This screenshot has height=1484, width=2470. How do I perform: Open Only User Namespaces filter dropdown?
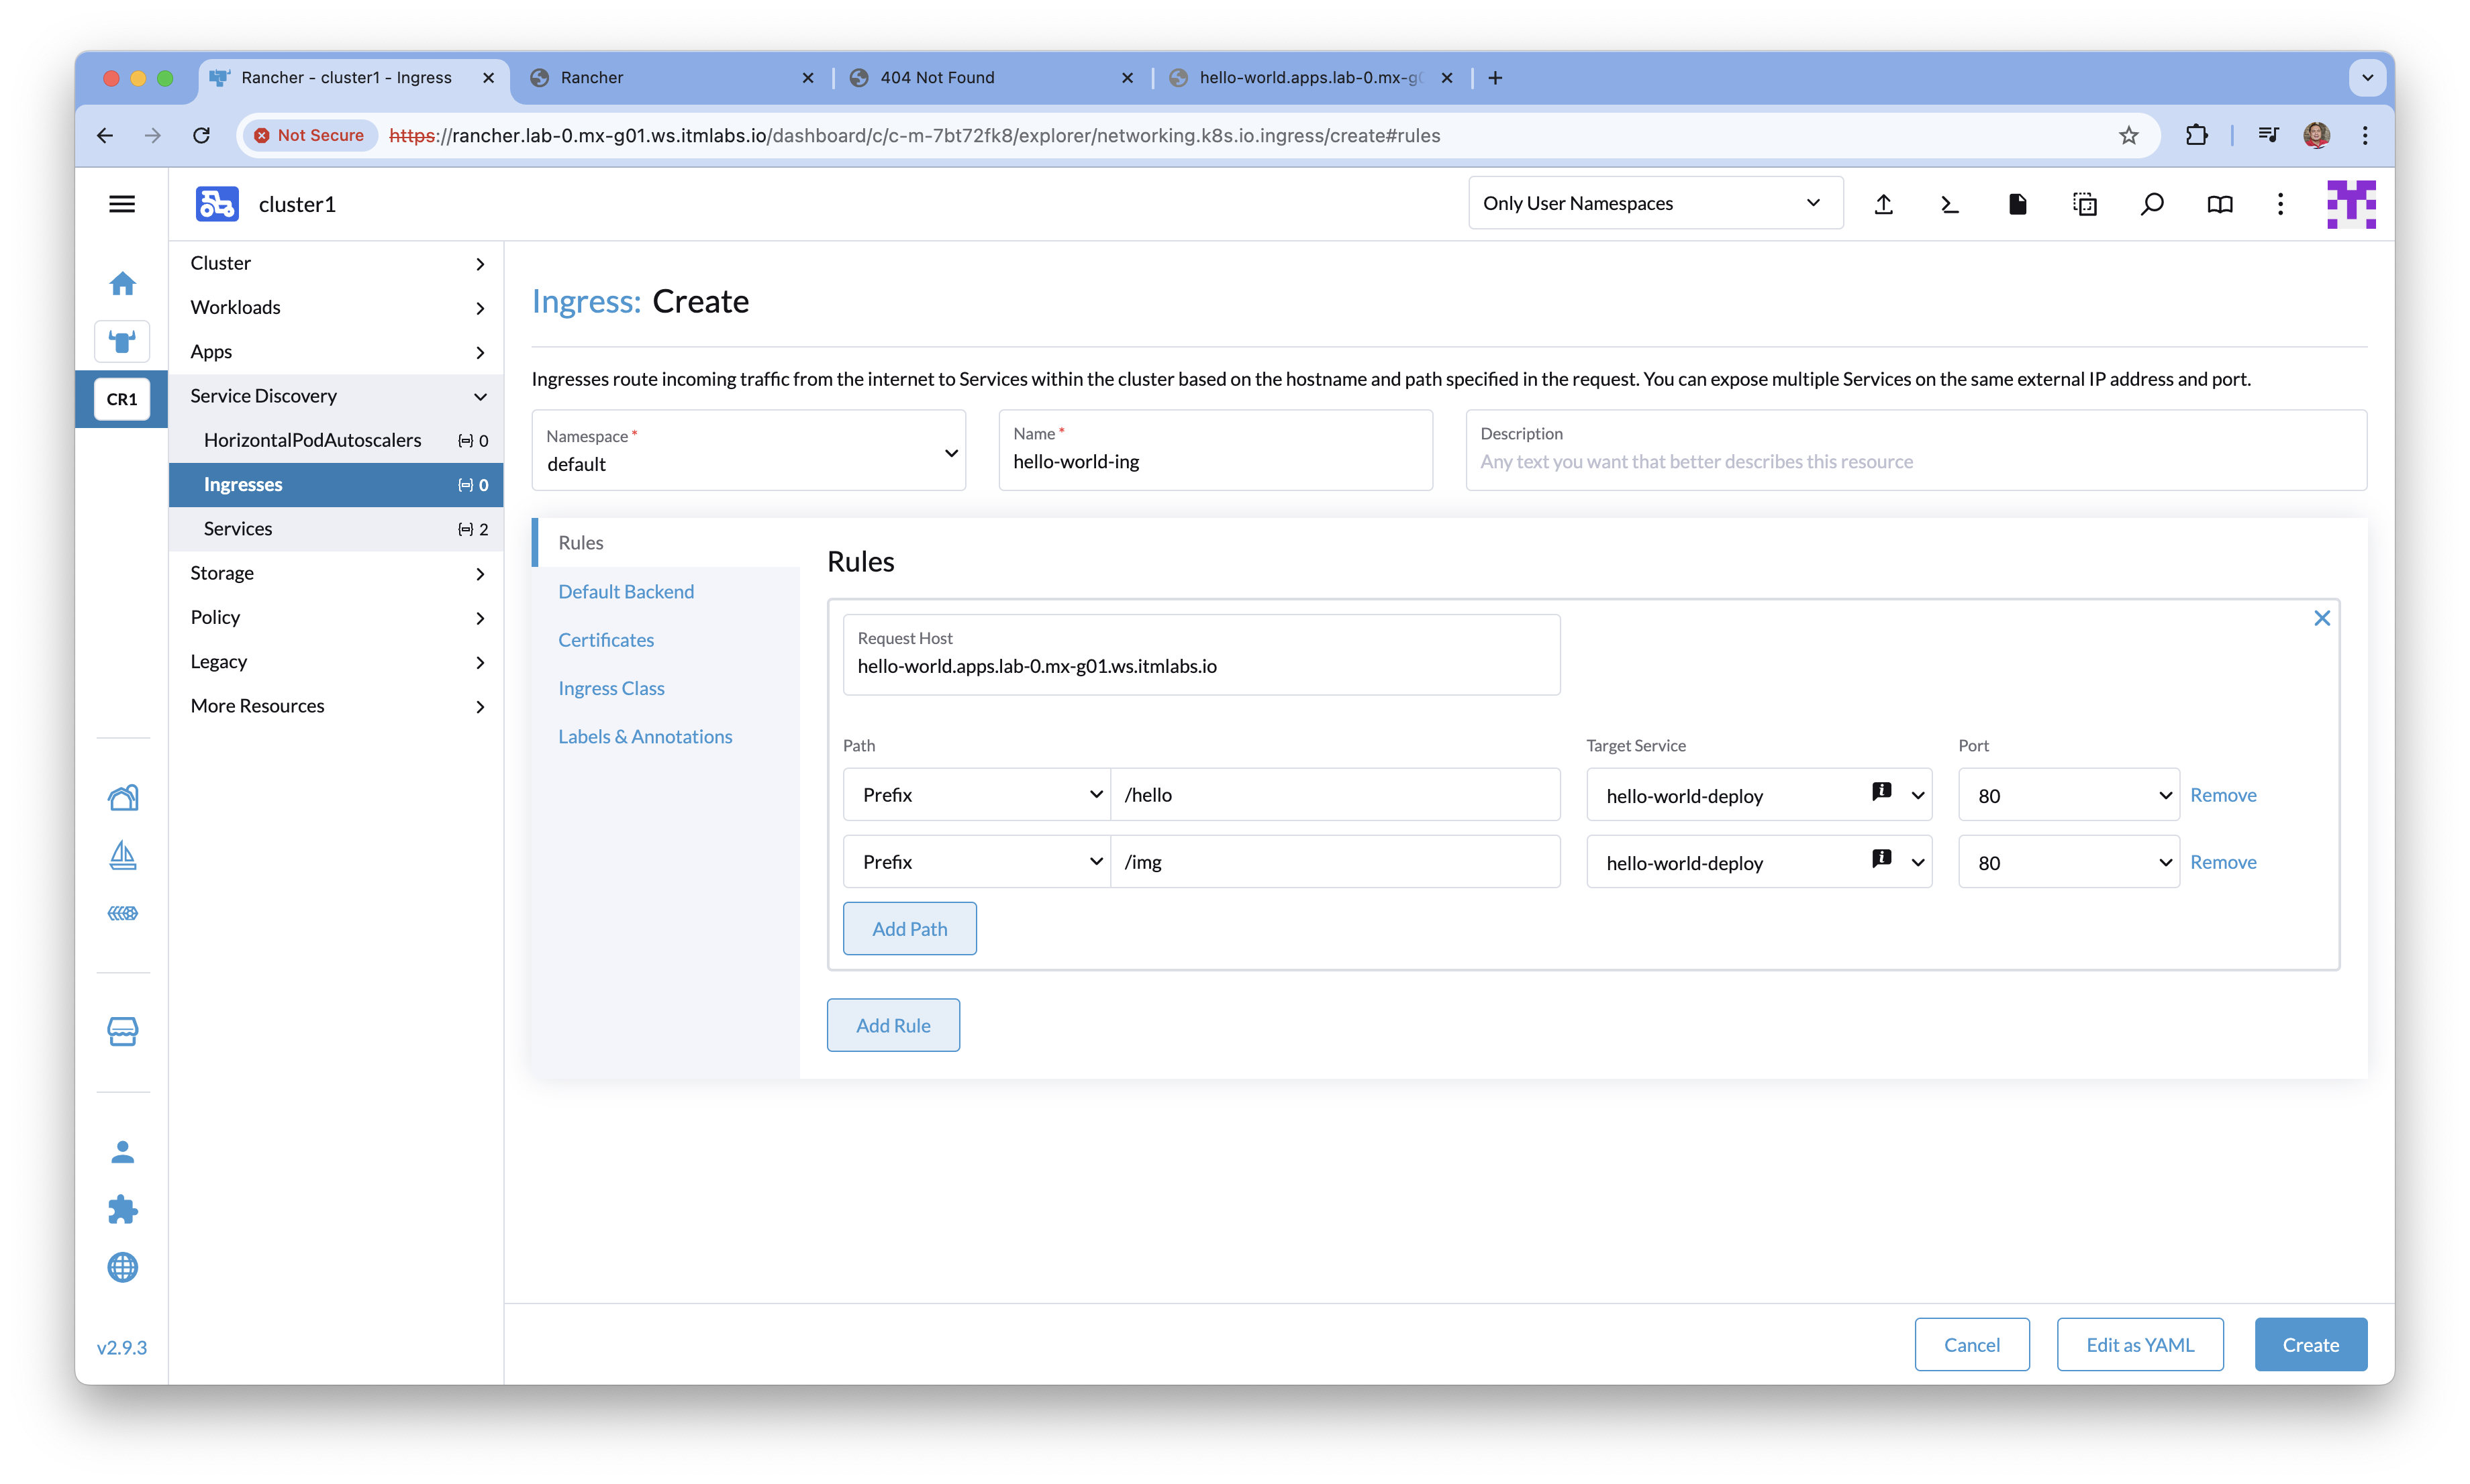[1654, 203]
